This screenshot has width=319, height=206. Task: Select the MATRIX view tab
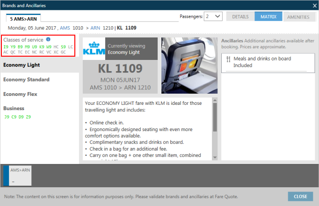268,17
